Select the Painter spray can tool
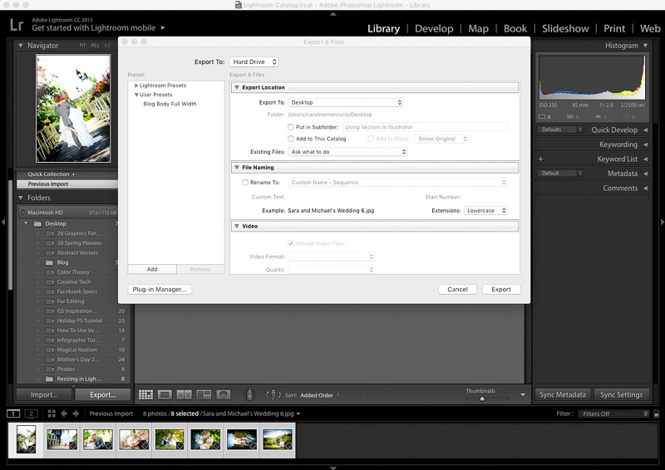The image size is (665, 470). (250, 394)
